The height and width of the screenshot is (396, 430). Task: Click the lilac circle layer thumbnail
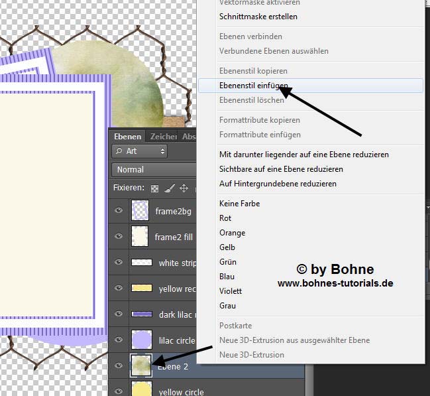click(142, 340)
